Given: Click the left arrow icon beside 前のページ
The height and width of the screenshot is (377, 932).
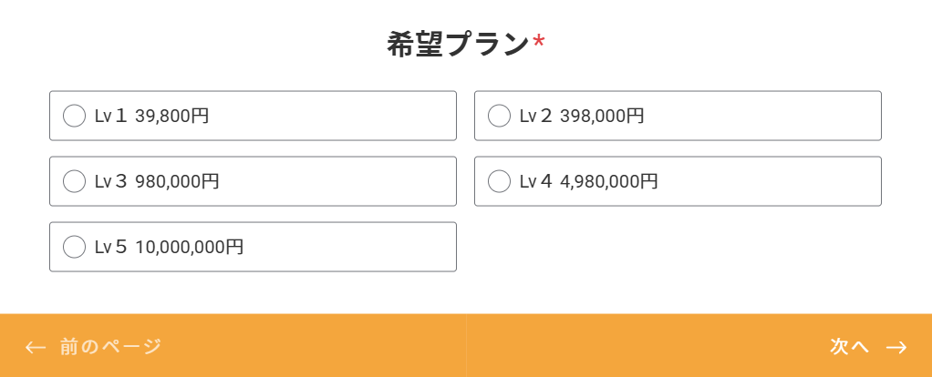Looking at the screenshot, I should coord(36,347).
